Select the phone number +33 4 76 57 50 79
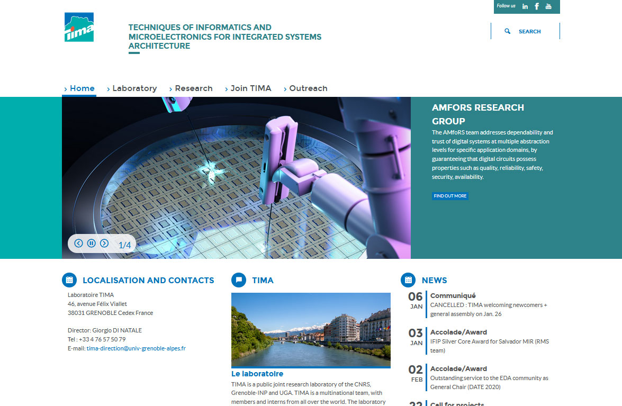This screenshot has height=406, width=622. click(x=102, y=339)
